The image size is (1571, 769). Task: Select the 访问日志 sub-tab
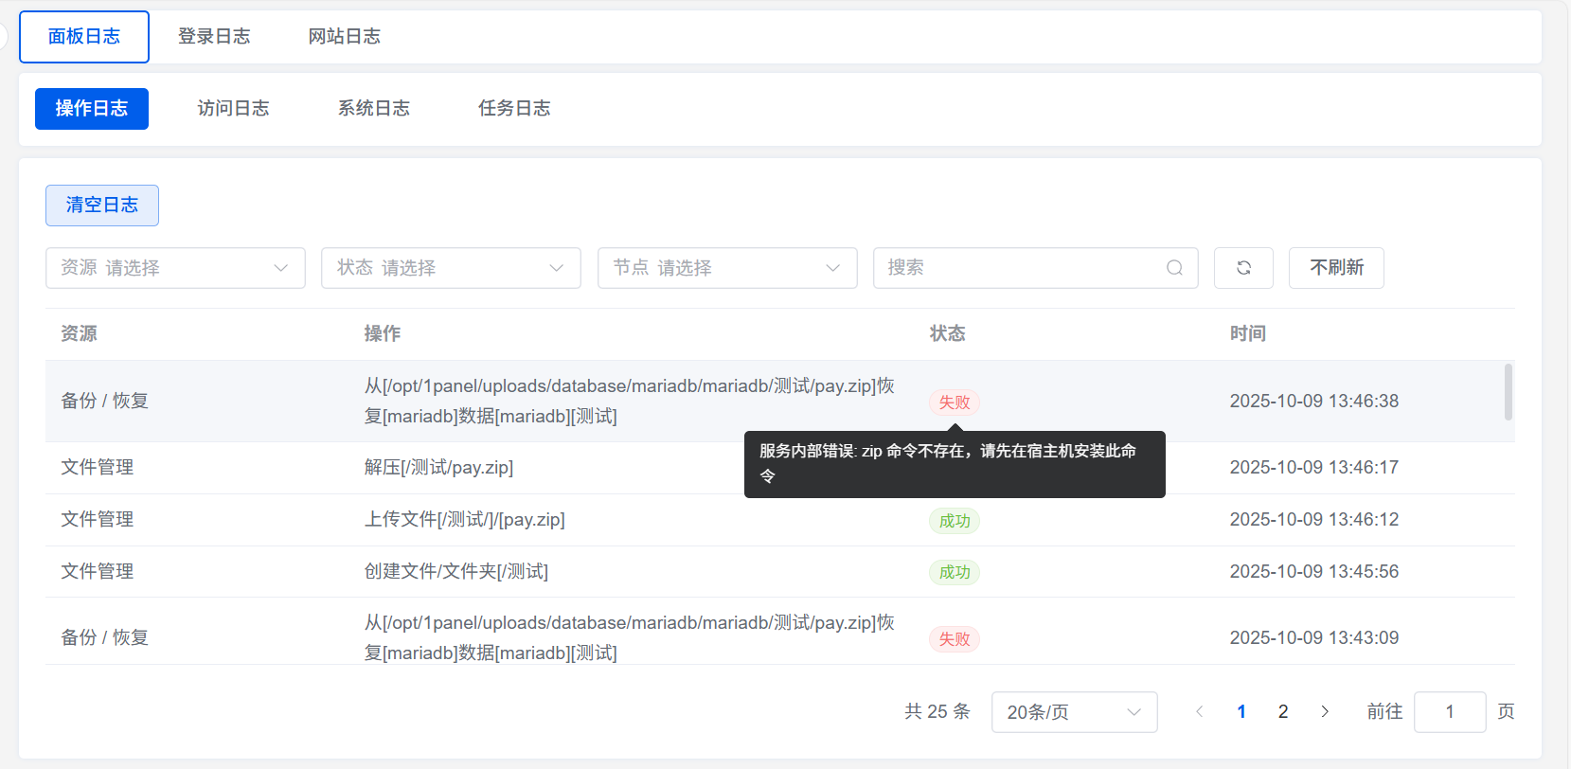pyautogui.click(x=233, y=109)
